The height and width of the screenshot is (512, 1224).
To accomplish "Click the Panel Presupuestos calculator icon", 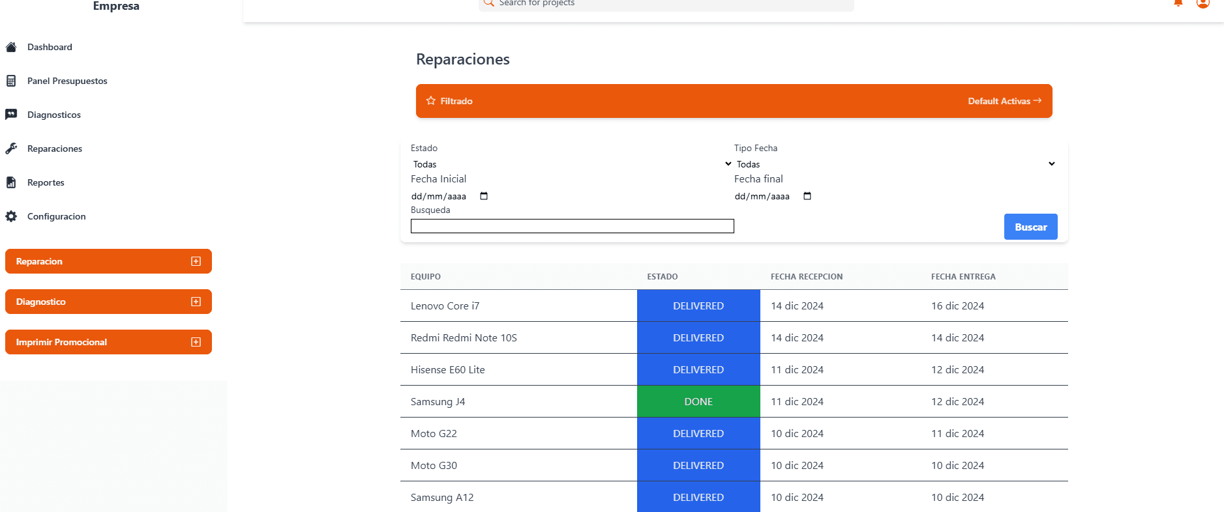I will (11, 81).
